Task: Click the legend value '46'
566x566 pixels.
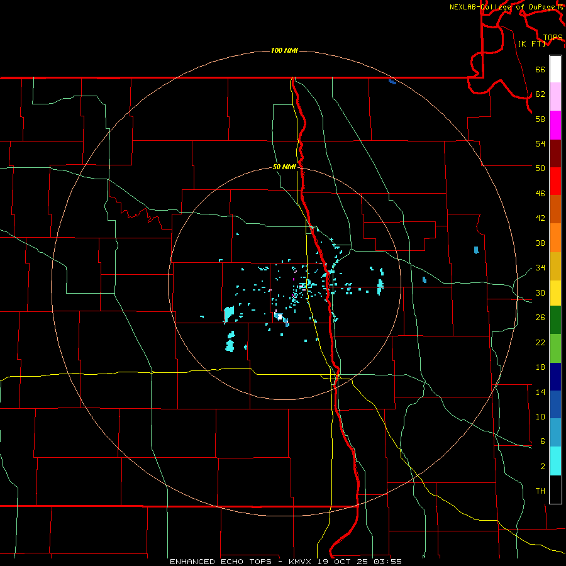Action: (540, 193)
